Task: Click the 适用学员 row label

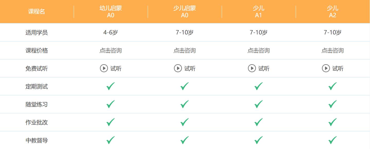Action: coord(36,32)
